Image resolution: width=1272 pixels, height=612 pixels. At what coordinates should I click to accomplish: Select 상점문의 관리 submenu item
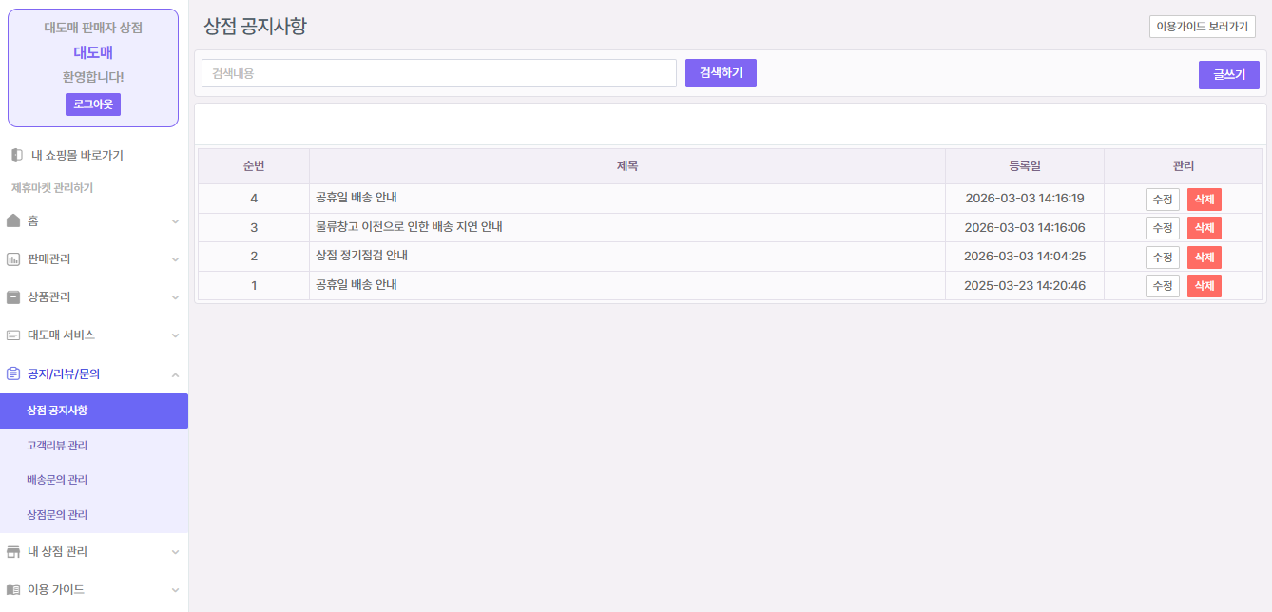click(x=57, y=515)
